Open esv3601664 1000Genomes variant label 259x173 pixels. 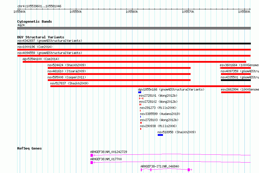239,65
